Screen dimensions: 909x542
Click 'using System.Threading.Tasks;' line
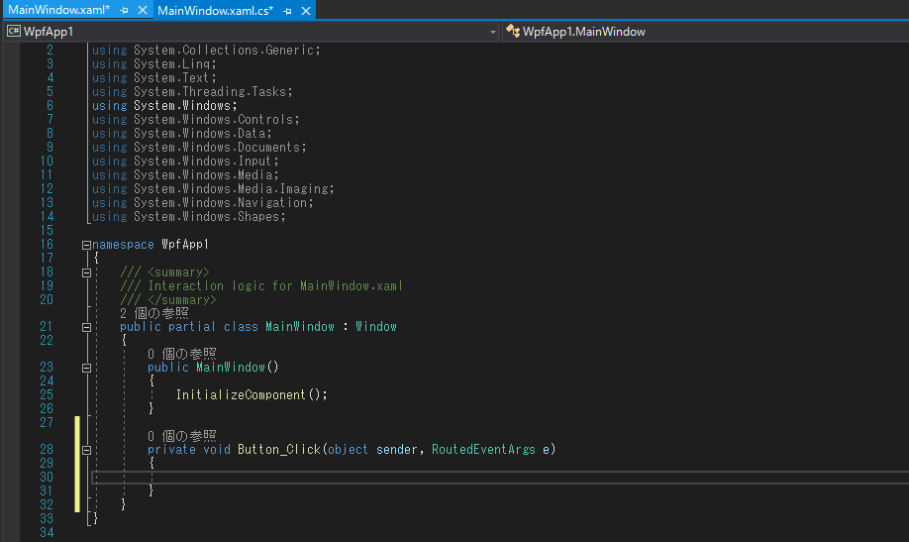192,92
